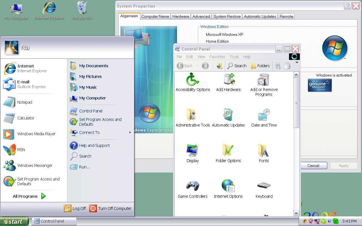Image resolution: width=362 pixels, height=226 pixels.
Task: Open Control Panel from Start menu
Action: point(100,111)
